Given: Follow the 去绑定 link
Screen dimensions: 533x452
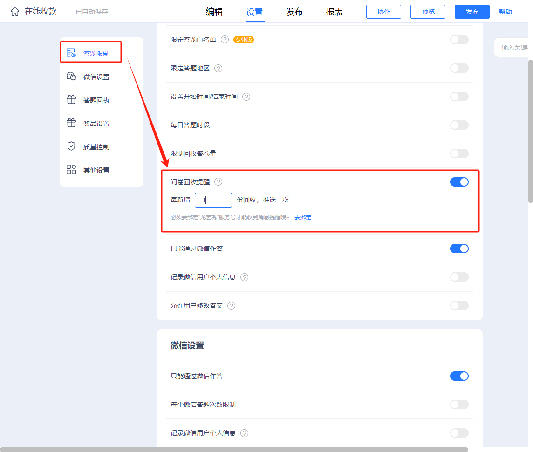Looking at the screenshot, I should [303, 217].
